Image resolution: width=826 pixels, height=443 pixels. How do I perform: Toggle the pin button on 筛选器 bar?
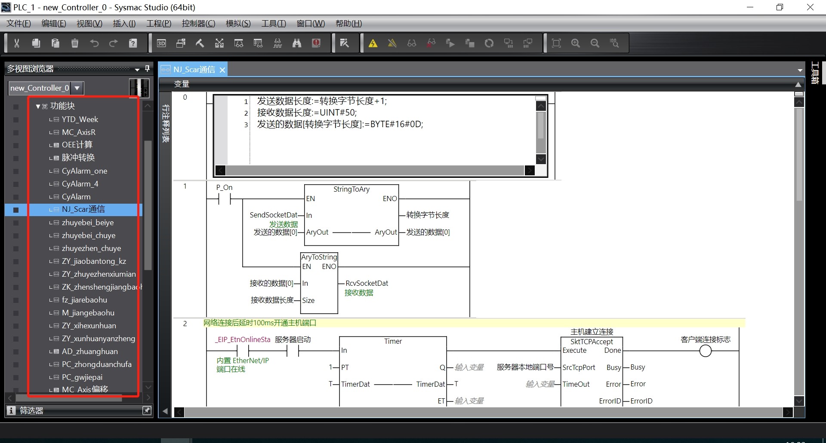[x=147, y=410]
